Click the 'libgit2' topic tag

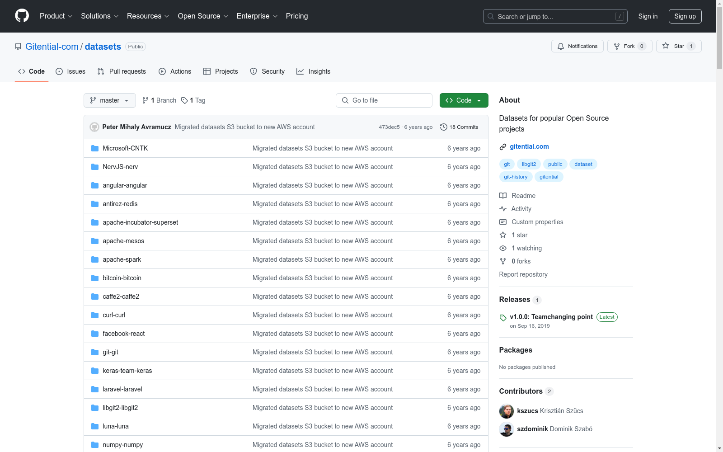pos(529,164)
